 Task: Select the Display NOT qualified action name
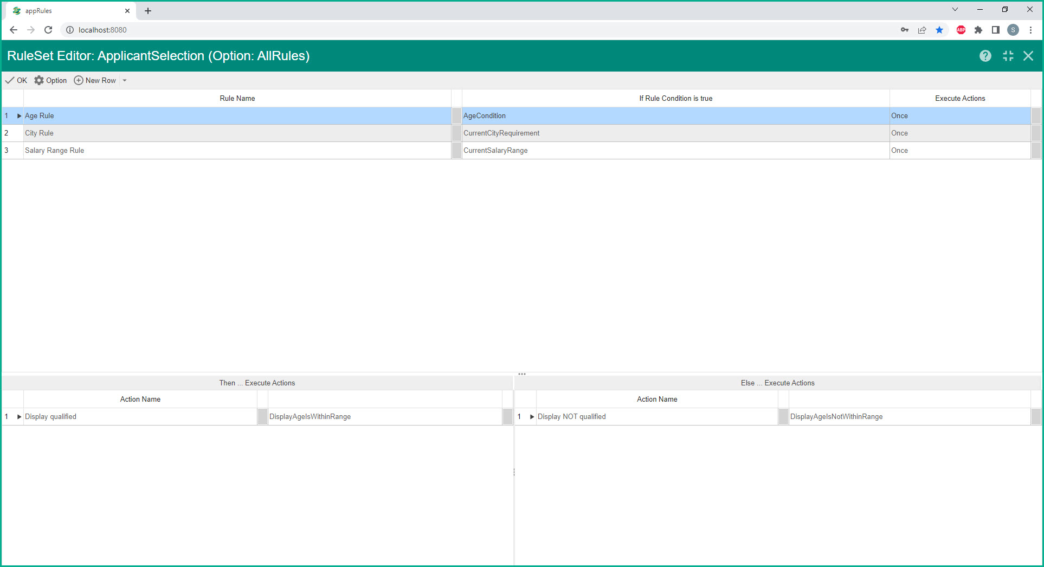(657, 417)
